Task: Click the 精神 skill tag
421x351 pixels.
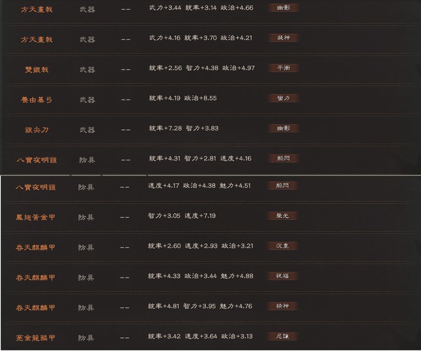Action: [282, 306]
